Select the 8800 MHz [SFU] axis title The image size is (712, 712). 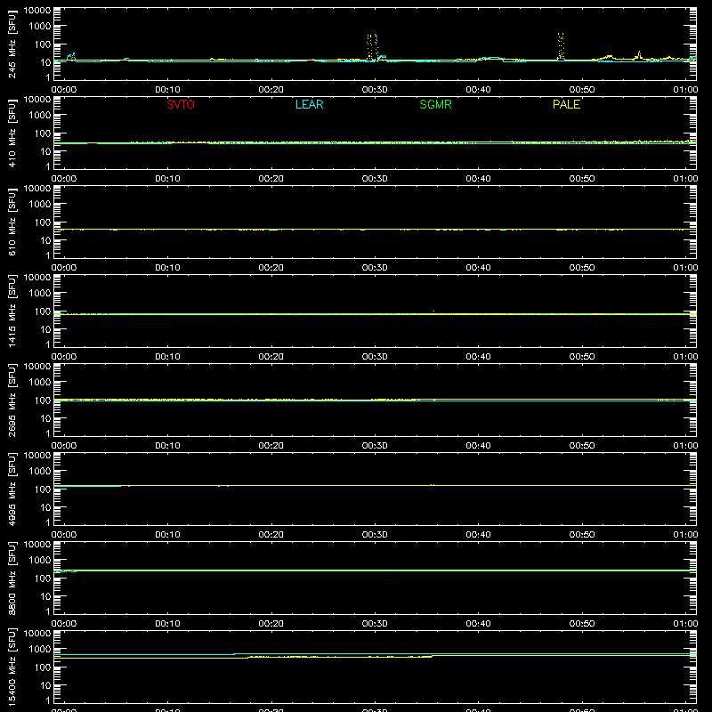(12, 578)
